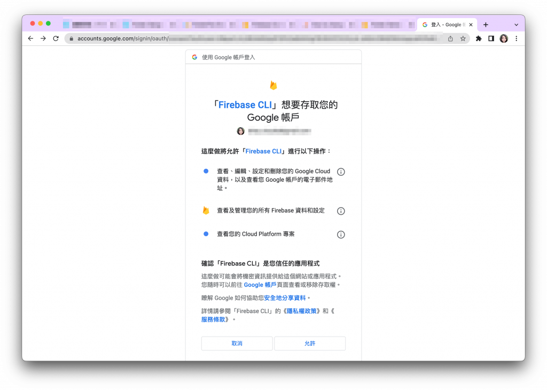Click the account avatar below heading

241,131
